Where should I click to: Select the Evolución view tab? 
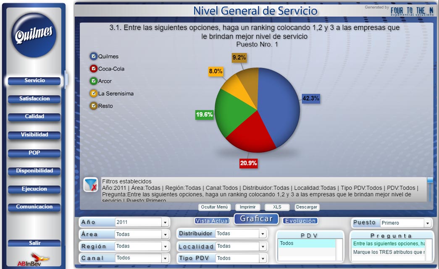[x=300, y=221]
